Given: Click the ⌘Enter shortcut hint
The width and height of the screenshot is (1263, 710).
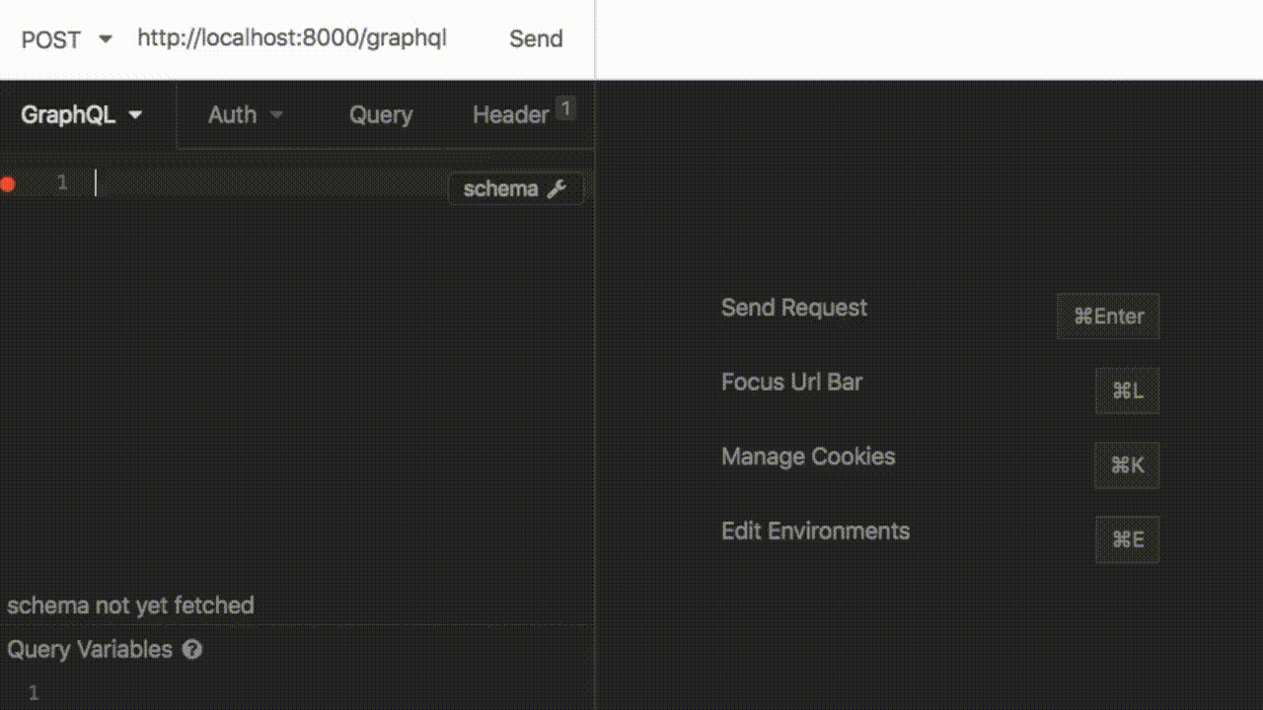Looking at the screenshot, I should coord(1108,317).
